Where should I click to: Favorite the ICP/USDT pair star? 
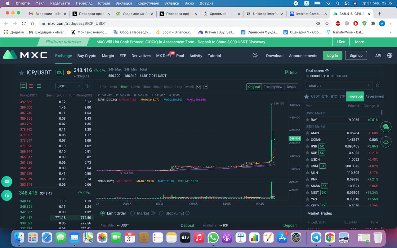click(21, 73)
